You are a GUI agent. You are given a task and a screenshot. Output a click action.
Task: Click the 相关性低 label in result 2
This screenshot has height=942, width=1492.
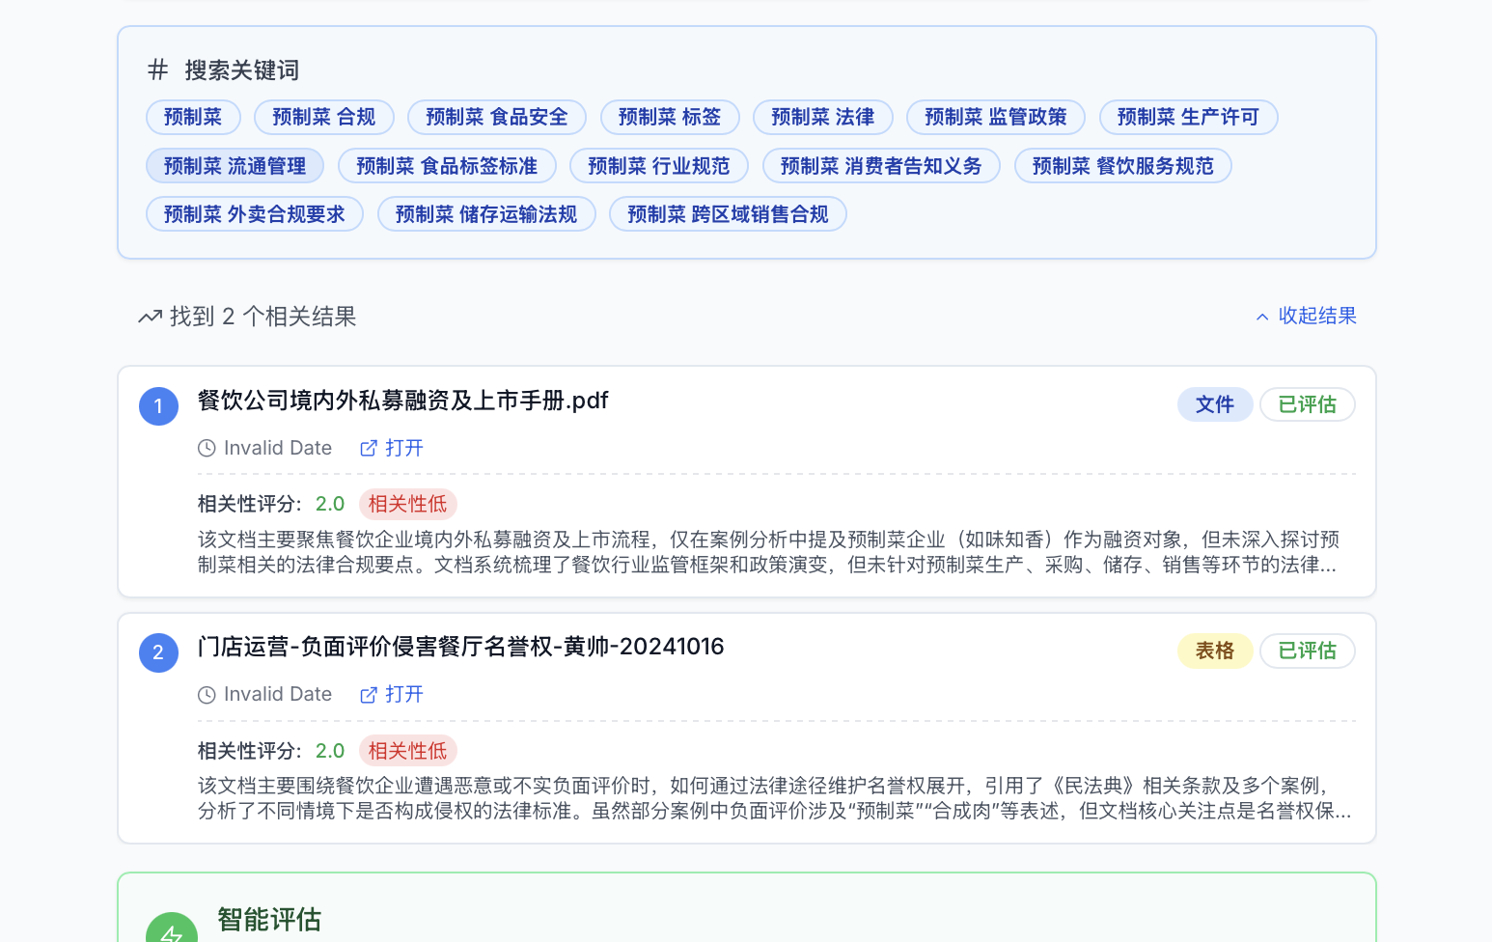[407, 751]
